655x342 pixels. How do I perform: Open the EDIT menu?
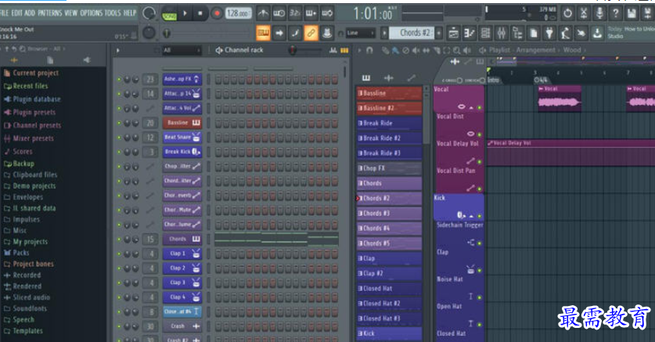click(x=16, y=13)
